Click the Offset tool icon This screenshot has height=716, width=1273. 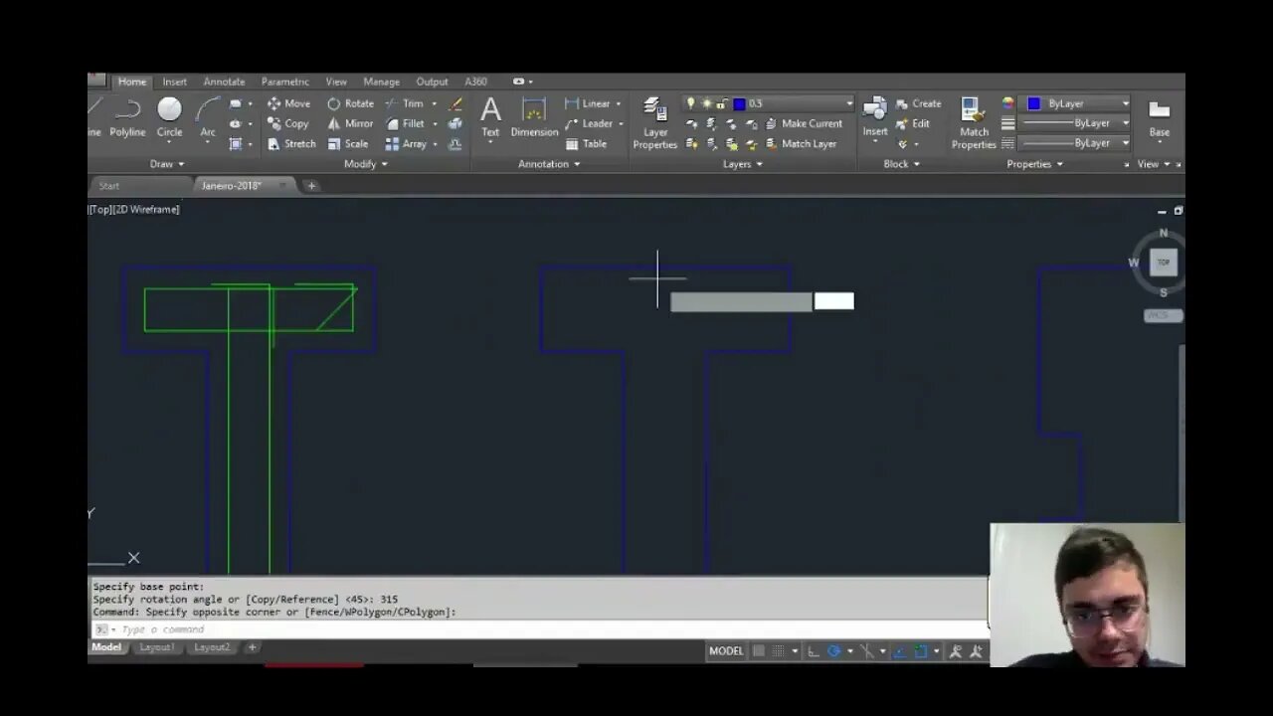pos(455,143)
